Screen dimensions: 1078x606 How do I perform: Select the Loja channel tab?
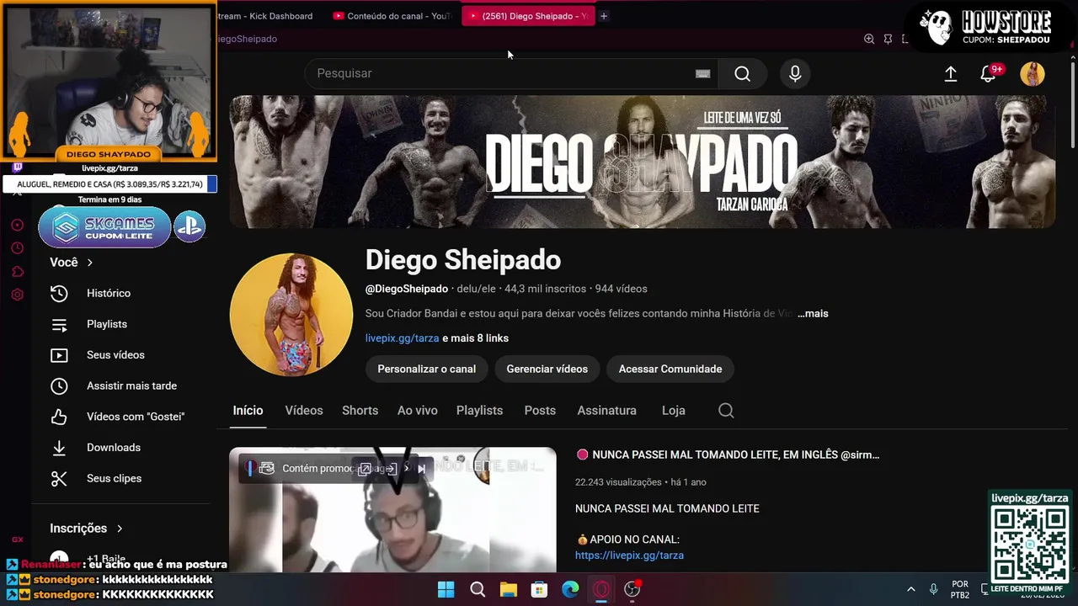click(x=673, y=411)
